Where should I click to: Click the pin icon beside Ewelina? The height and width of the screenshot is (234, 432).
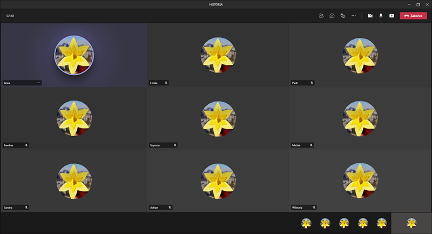pos(26,145)
